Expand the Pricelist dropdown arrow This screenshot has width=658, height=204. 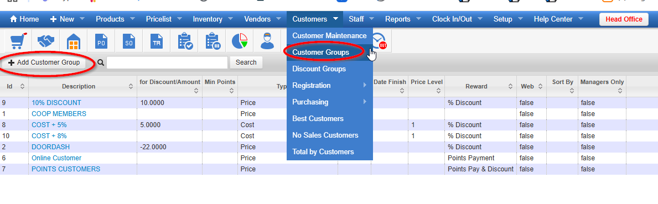click(x=179, y=19)
